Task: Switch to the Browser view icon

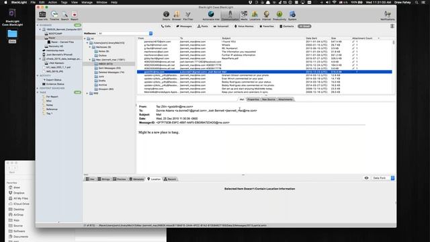Action: pos(177,15)
